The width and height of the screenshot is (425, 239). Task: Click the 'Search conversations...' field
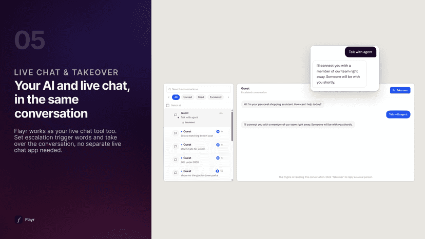pos(199,89)
